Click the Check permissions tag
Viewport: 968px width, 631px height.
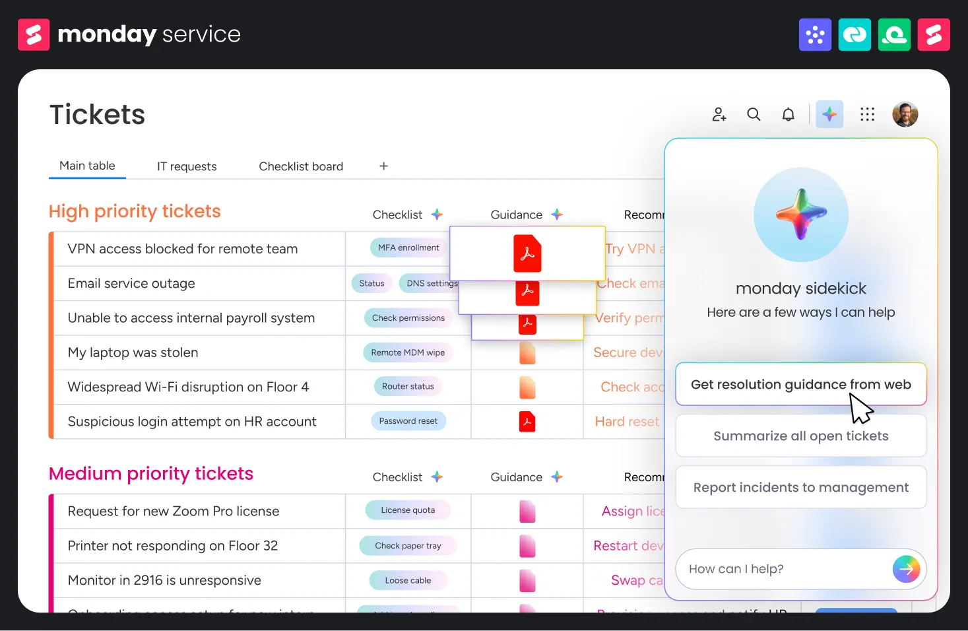click(x=408, y=317)
